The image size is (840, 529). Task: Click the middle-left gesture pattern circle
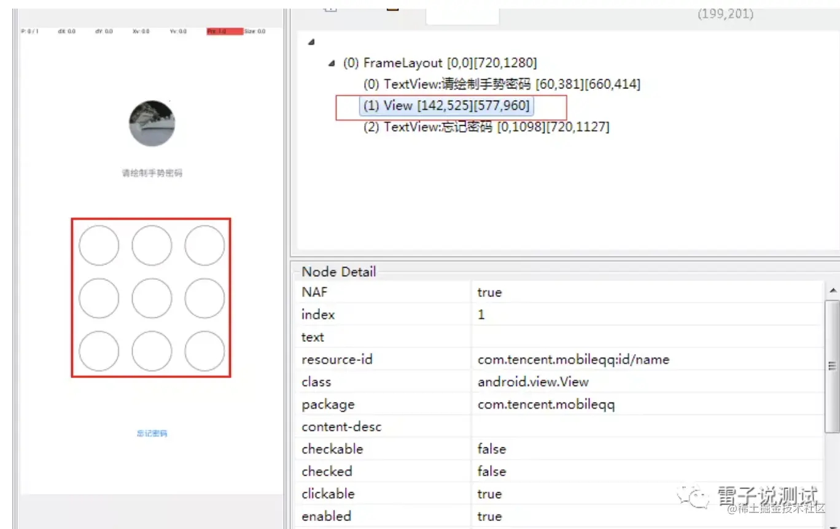pyautogui.click(x=99, y=298)
